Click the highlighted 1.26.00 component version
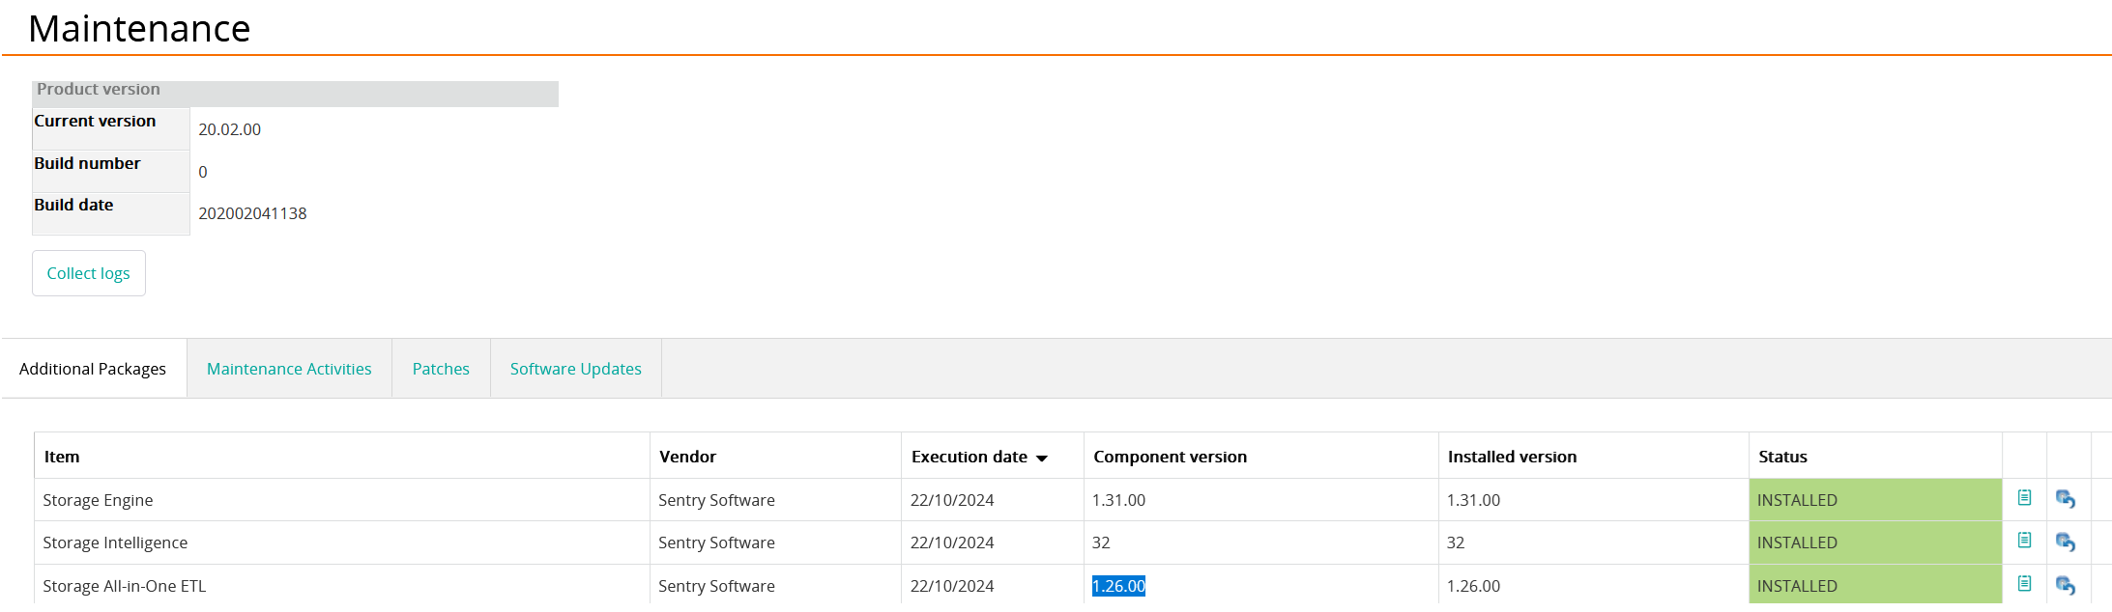 click(x=1118, y=586)
